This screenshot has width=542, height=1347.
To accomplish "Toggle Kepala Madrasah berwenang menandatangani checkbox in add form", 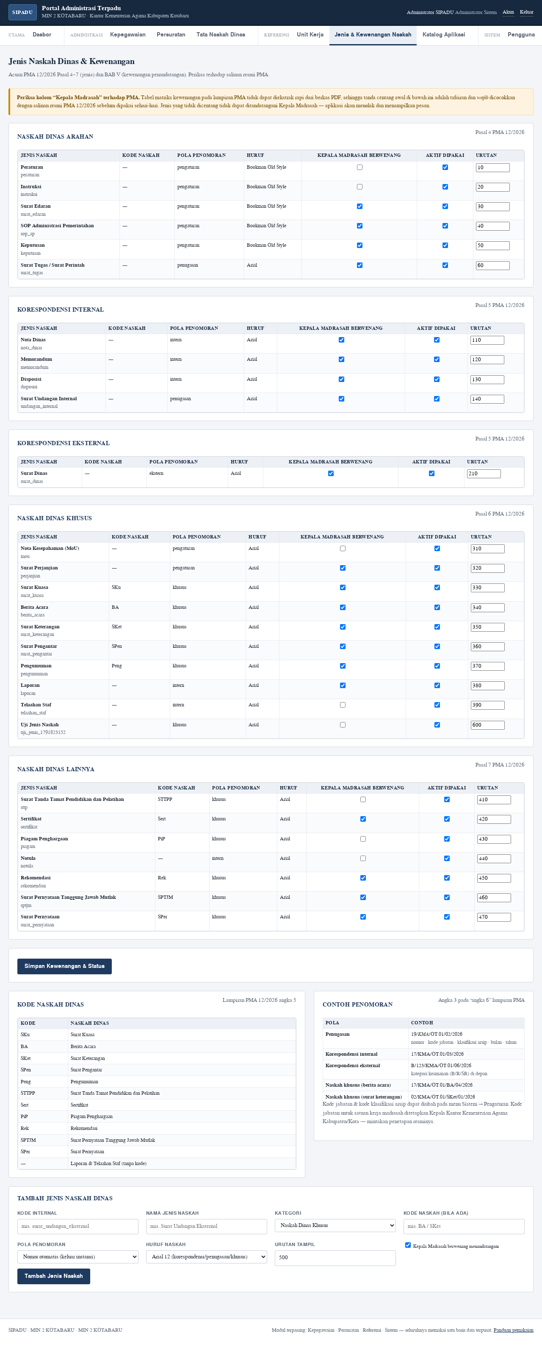I will pos(408,1245).
